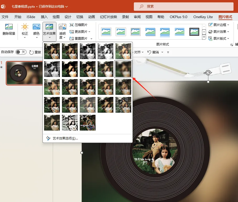Open the 透明度 transparency dropdown
Image resolution: width=238 pixels, height=202 pixels.
(x=62, y=31)
